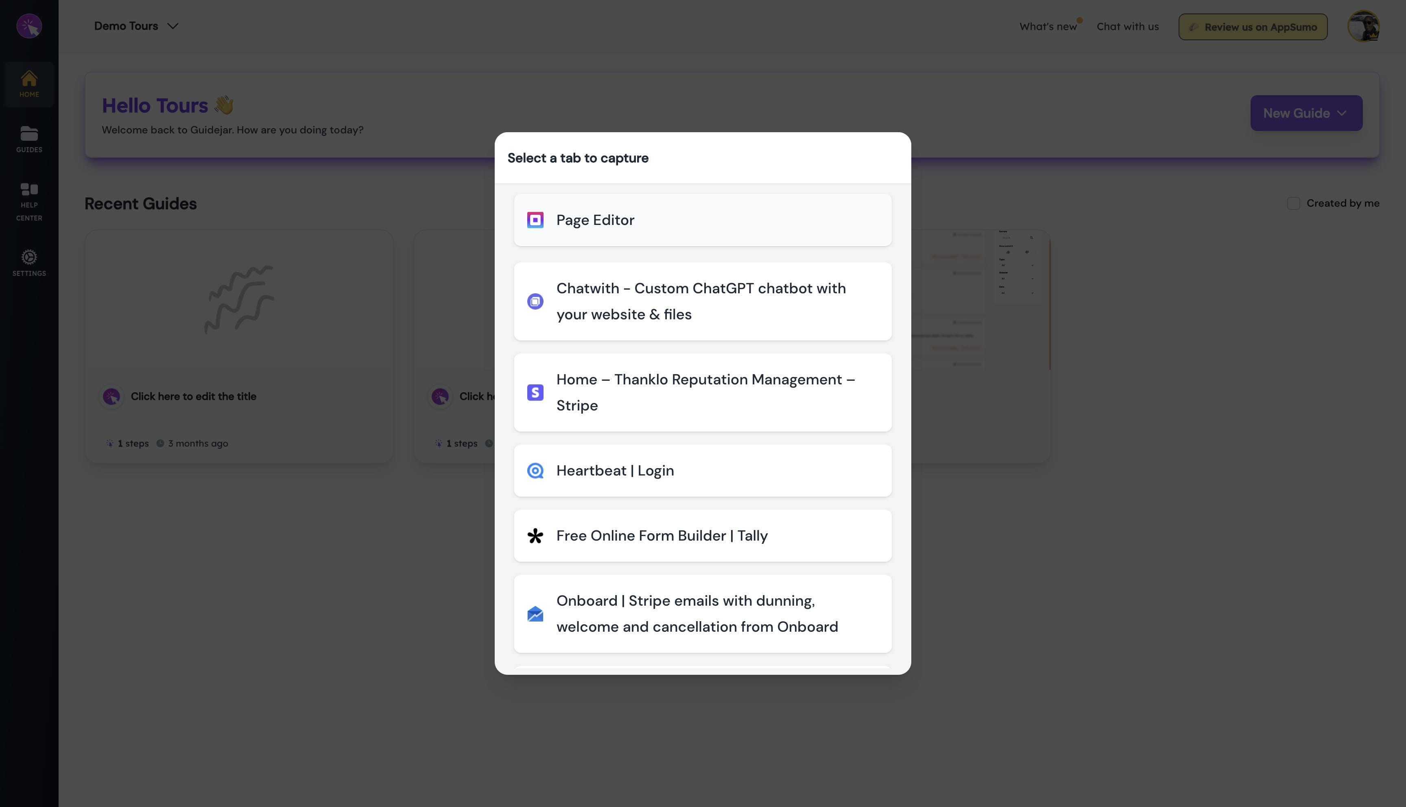Click the profile avatar picture

click(1365, 26)
